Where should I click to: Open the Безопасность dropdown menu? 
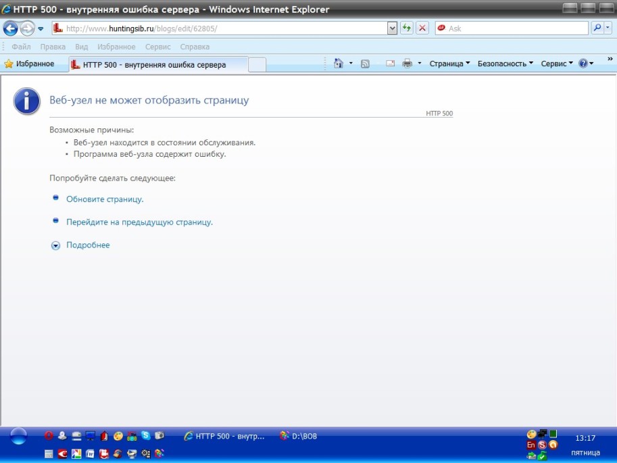(505, 64)
